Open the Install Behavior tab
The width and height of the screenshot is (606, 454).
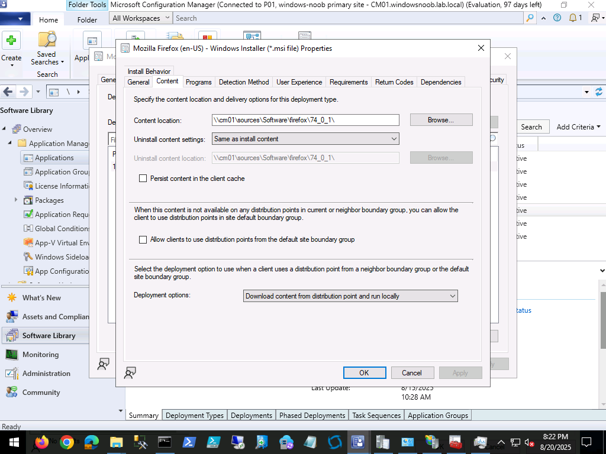pyautogui.click(x=149, y=71)
